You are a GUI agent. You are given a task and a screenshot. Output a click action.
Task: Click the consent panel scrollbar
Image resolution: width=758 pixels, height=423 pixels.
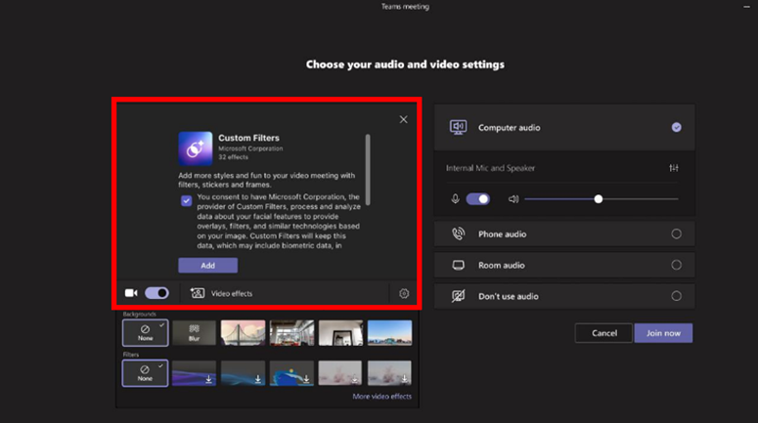tap(368, 169)
